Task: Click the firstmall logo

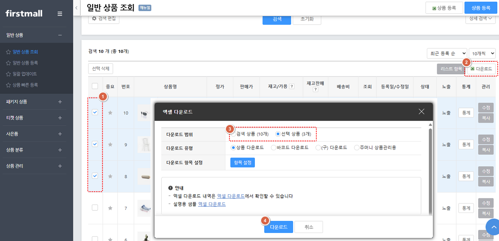Action: click(24, 13)
